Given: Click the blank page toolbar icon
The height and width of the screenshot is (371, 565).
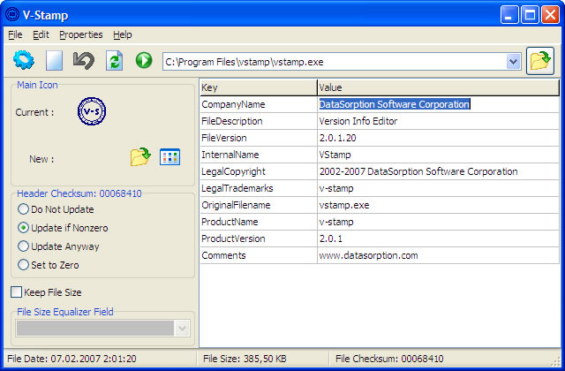Looking at the screenshot, I should pos(55,60).
